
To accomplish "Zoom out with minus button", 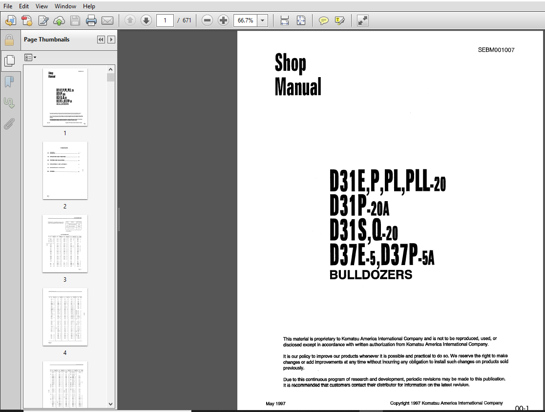I will pos(207,21).
